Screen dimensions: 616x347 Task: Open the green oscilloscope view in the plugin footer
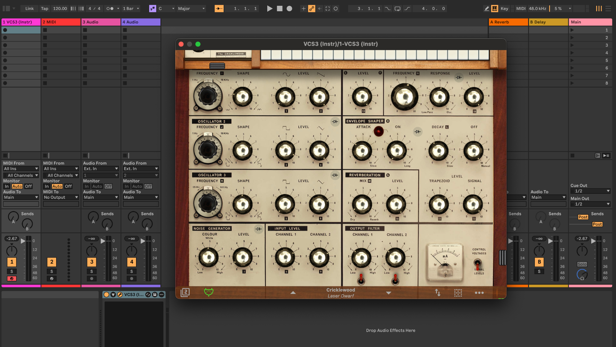(x=209, y=293)
